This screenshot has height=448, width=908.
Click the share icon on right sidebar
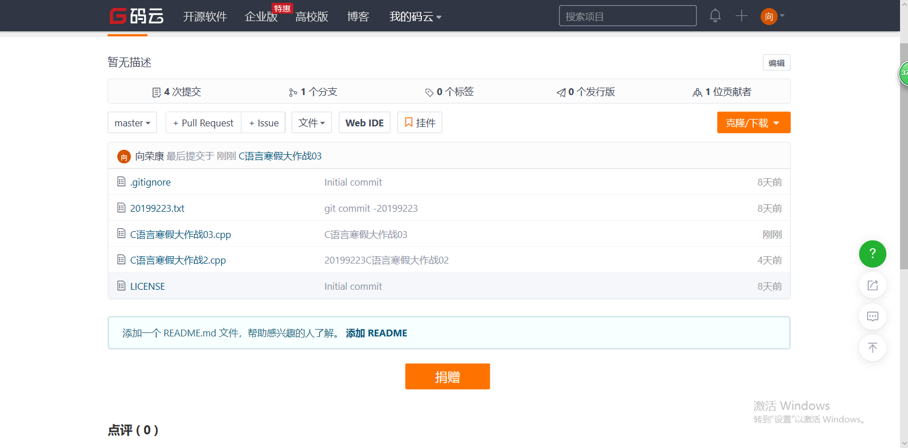[872, 285]
